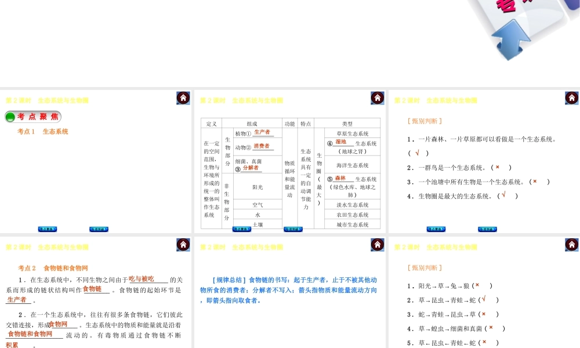The width and height of the screenshot is (580, 348).
Task: Click the 阳光 cell in the table
Action: (x=258, y=187)
